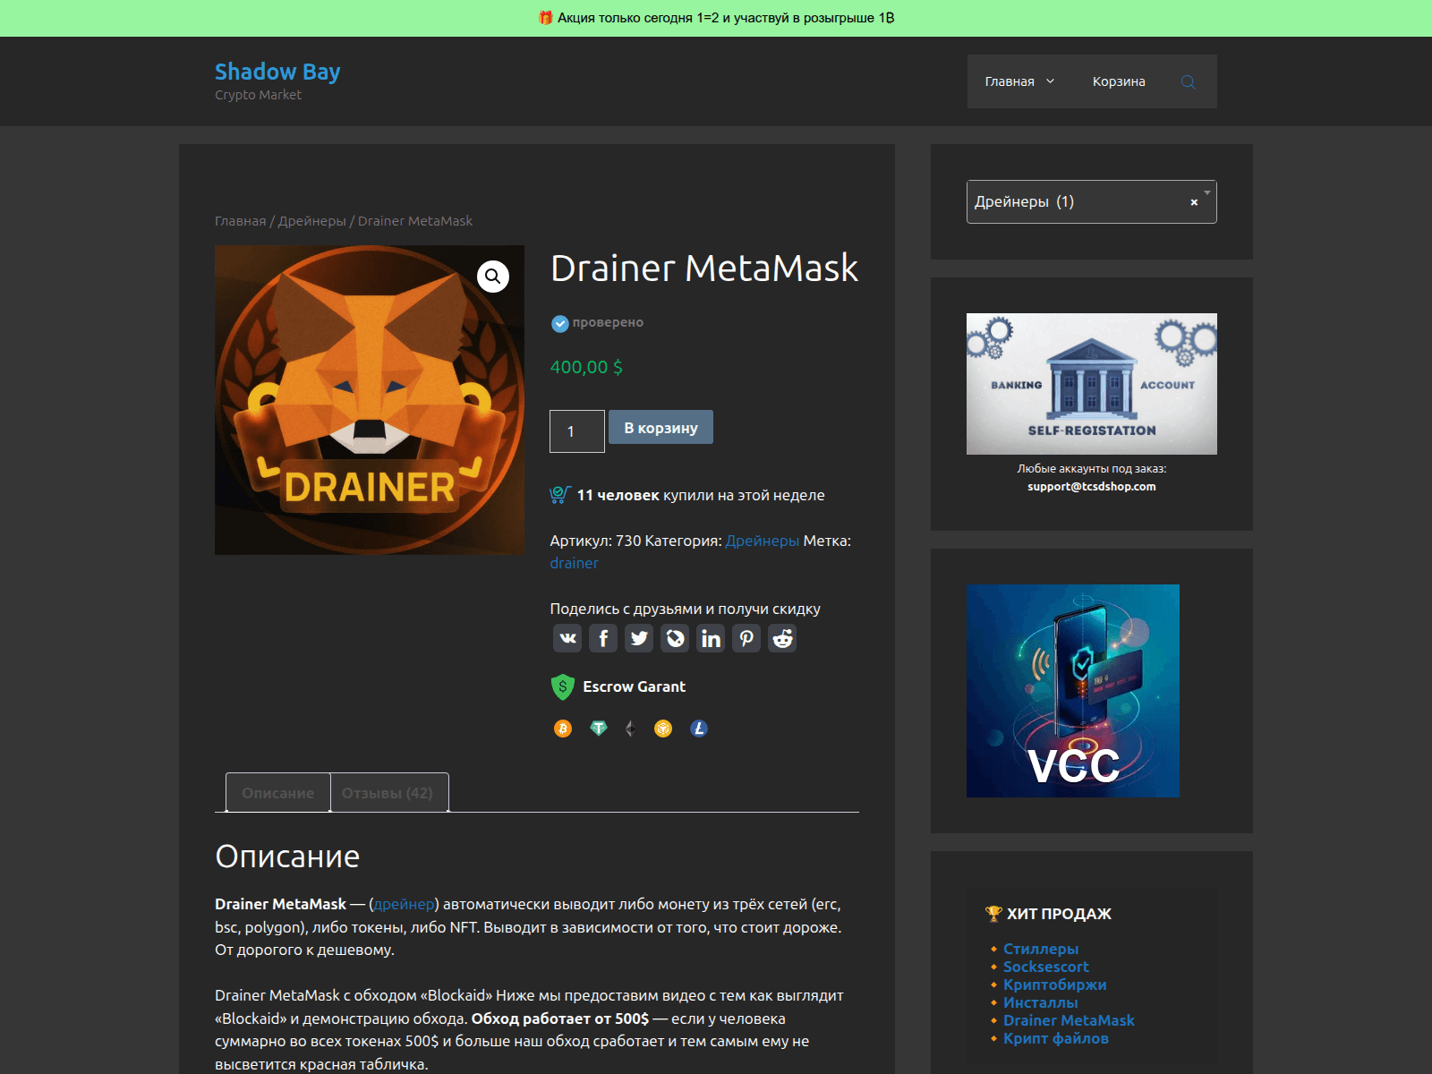The image size is (1432, 1074).
Task: Click the Tether payment icon
Action: [x=599, y=729]
